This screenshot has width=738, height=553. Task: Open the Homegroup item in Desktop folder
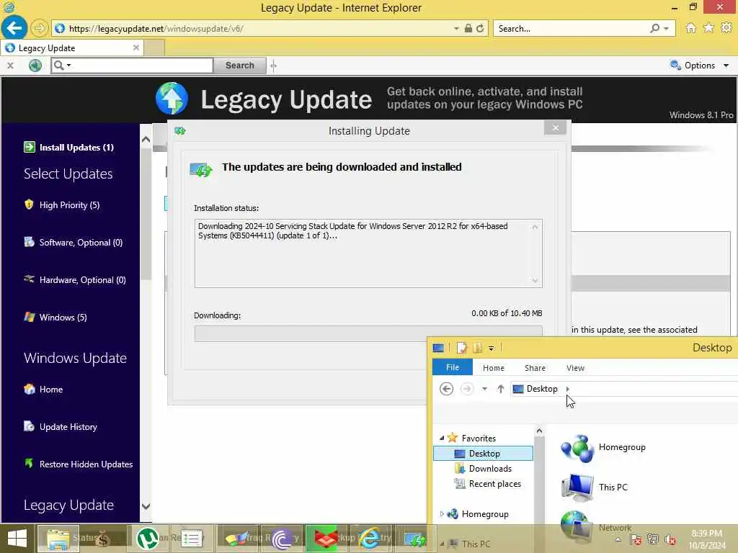[x=603, y=448]
